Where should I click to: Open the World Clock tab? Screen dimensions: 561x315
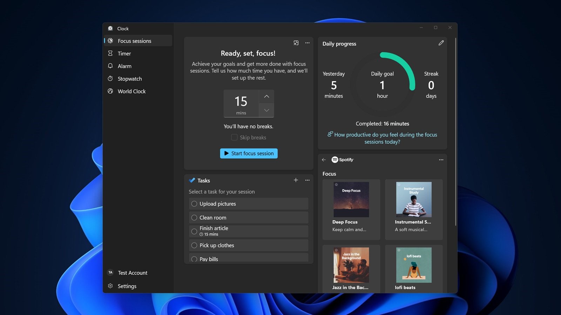click(131, 91)
